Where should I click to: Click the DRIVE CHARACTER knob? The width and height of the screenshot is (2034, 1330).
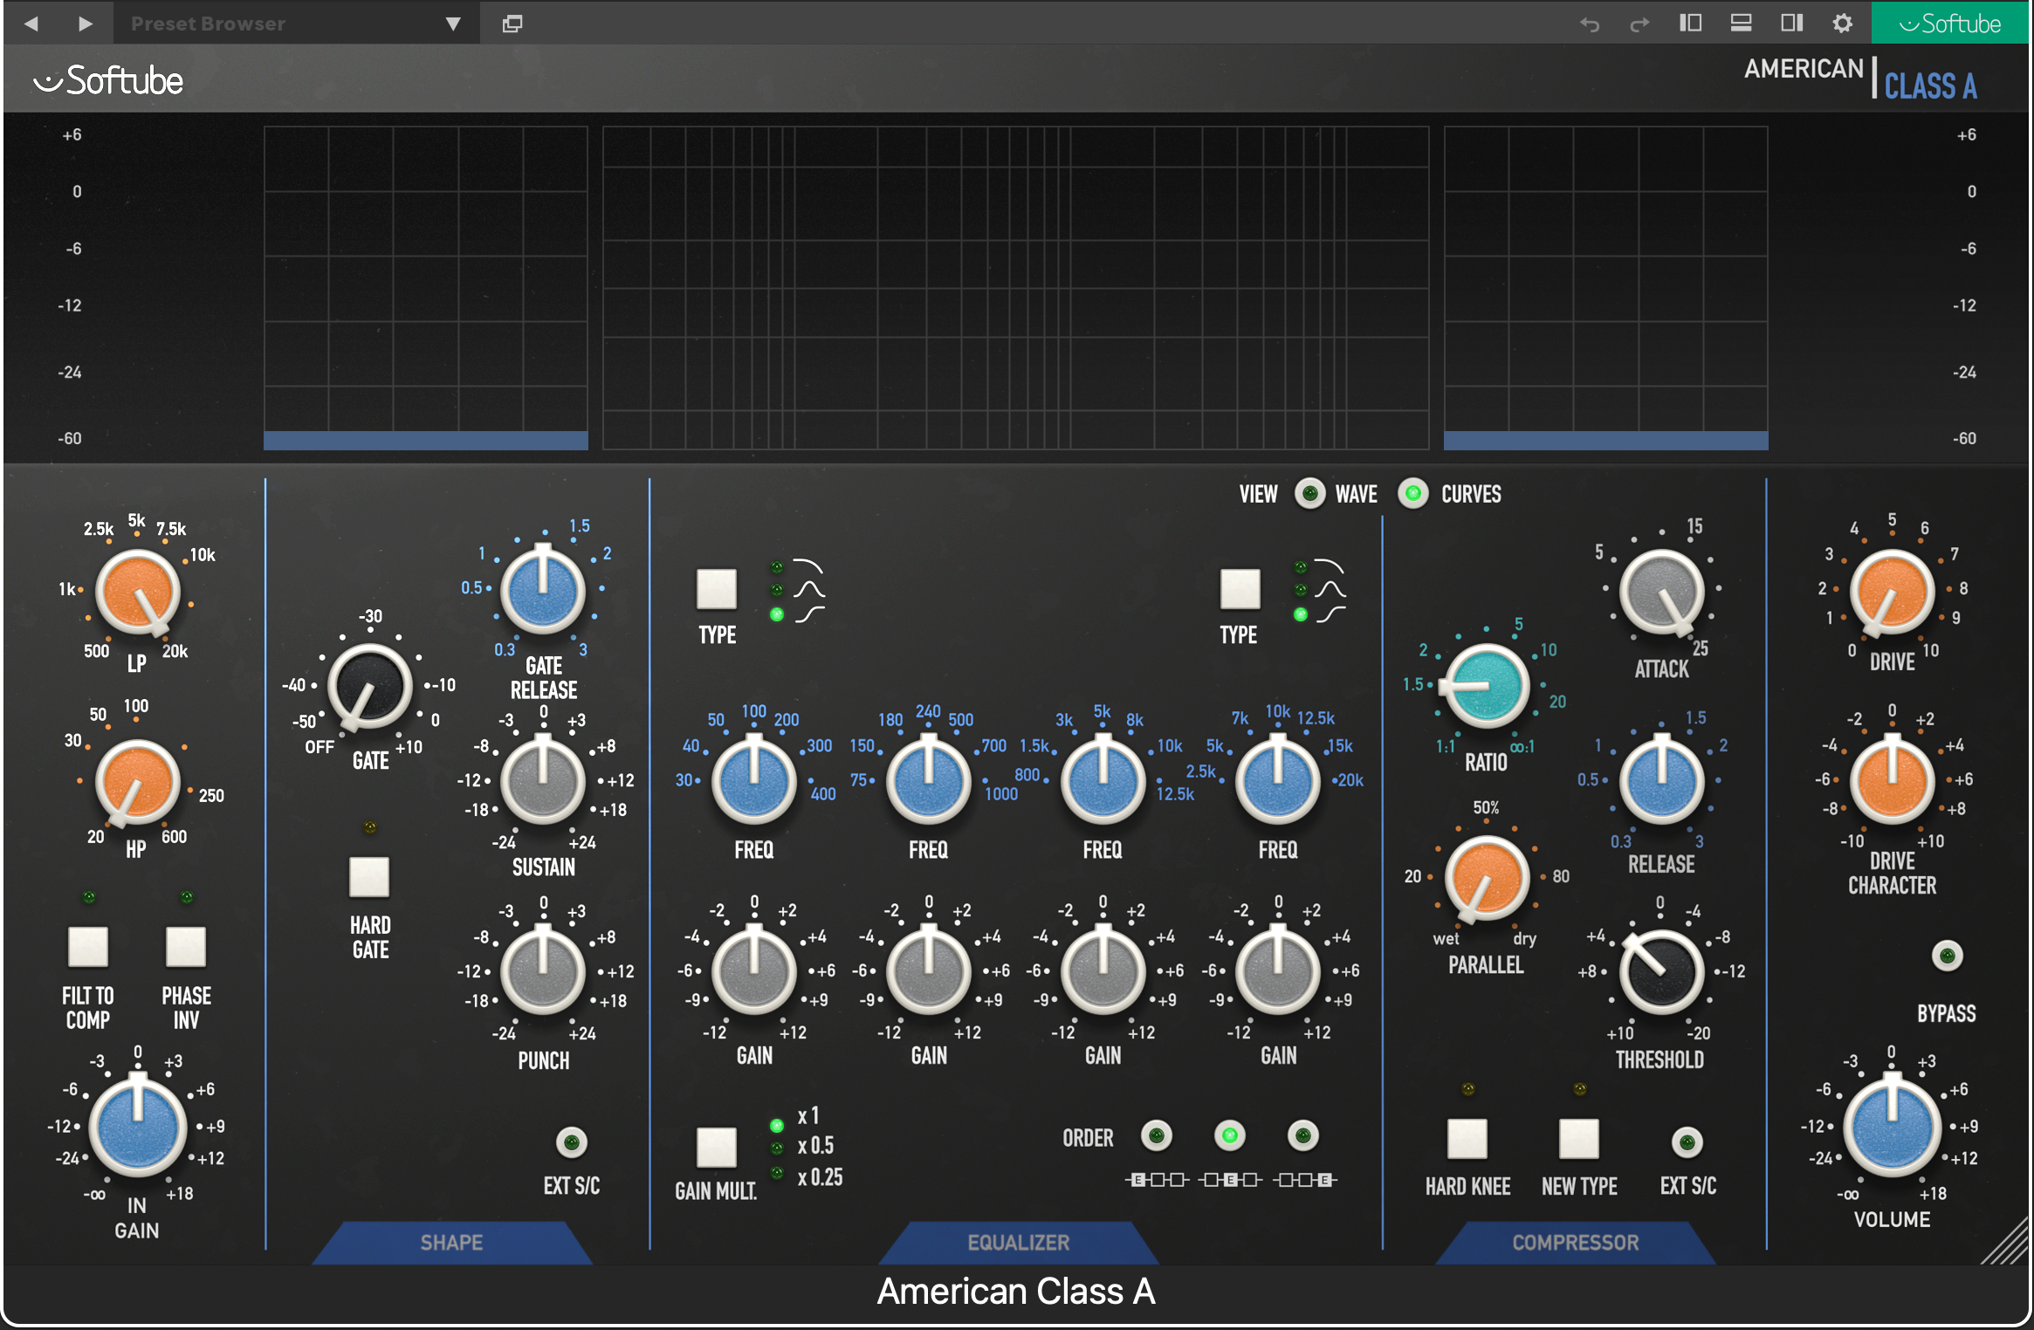coord(1892,779)
